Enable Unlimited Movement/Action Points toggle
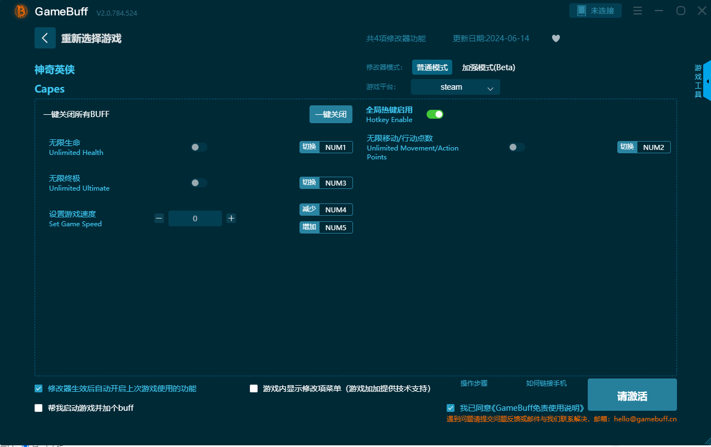Image resolution: width=711 pixels, height=447 pixels. [516, 147]
